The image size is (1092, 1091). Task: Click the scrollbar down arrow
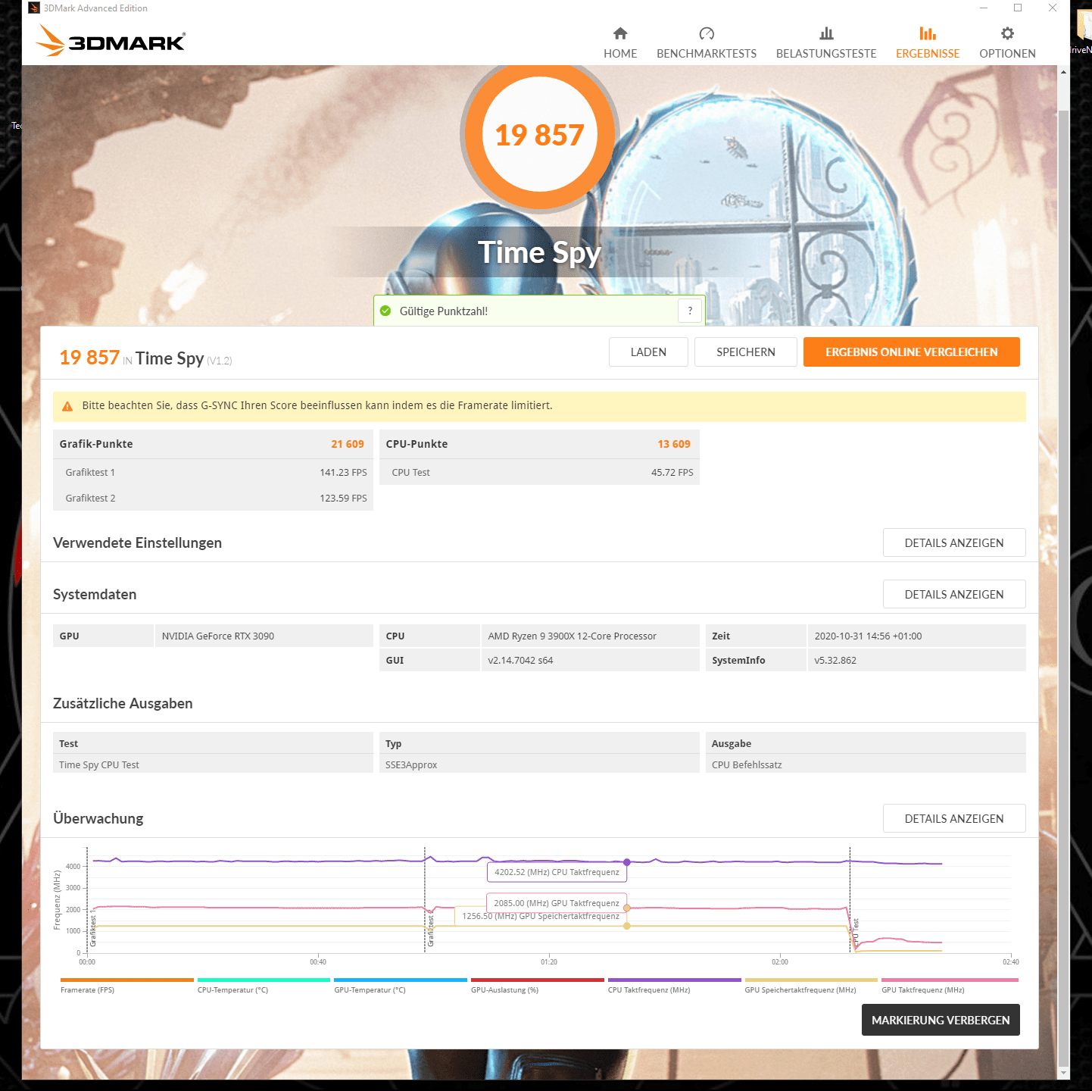point(1063,1073)
